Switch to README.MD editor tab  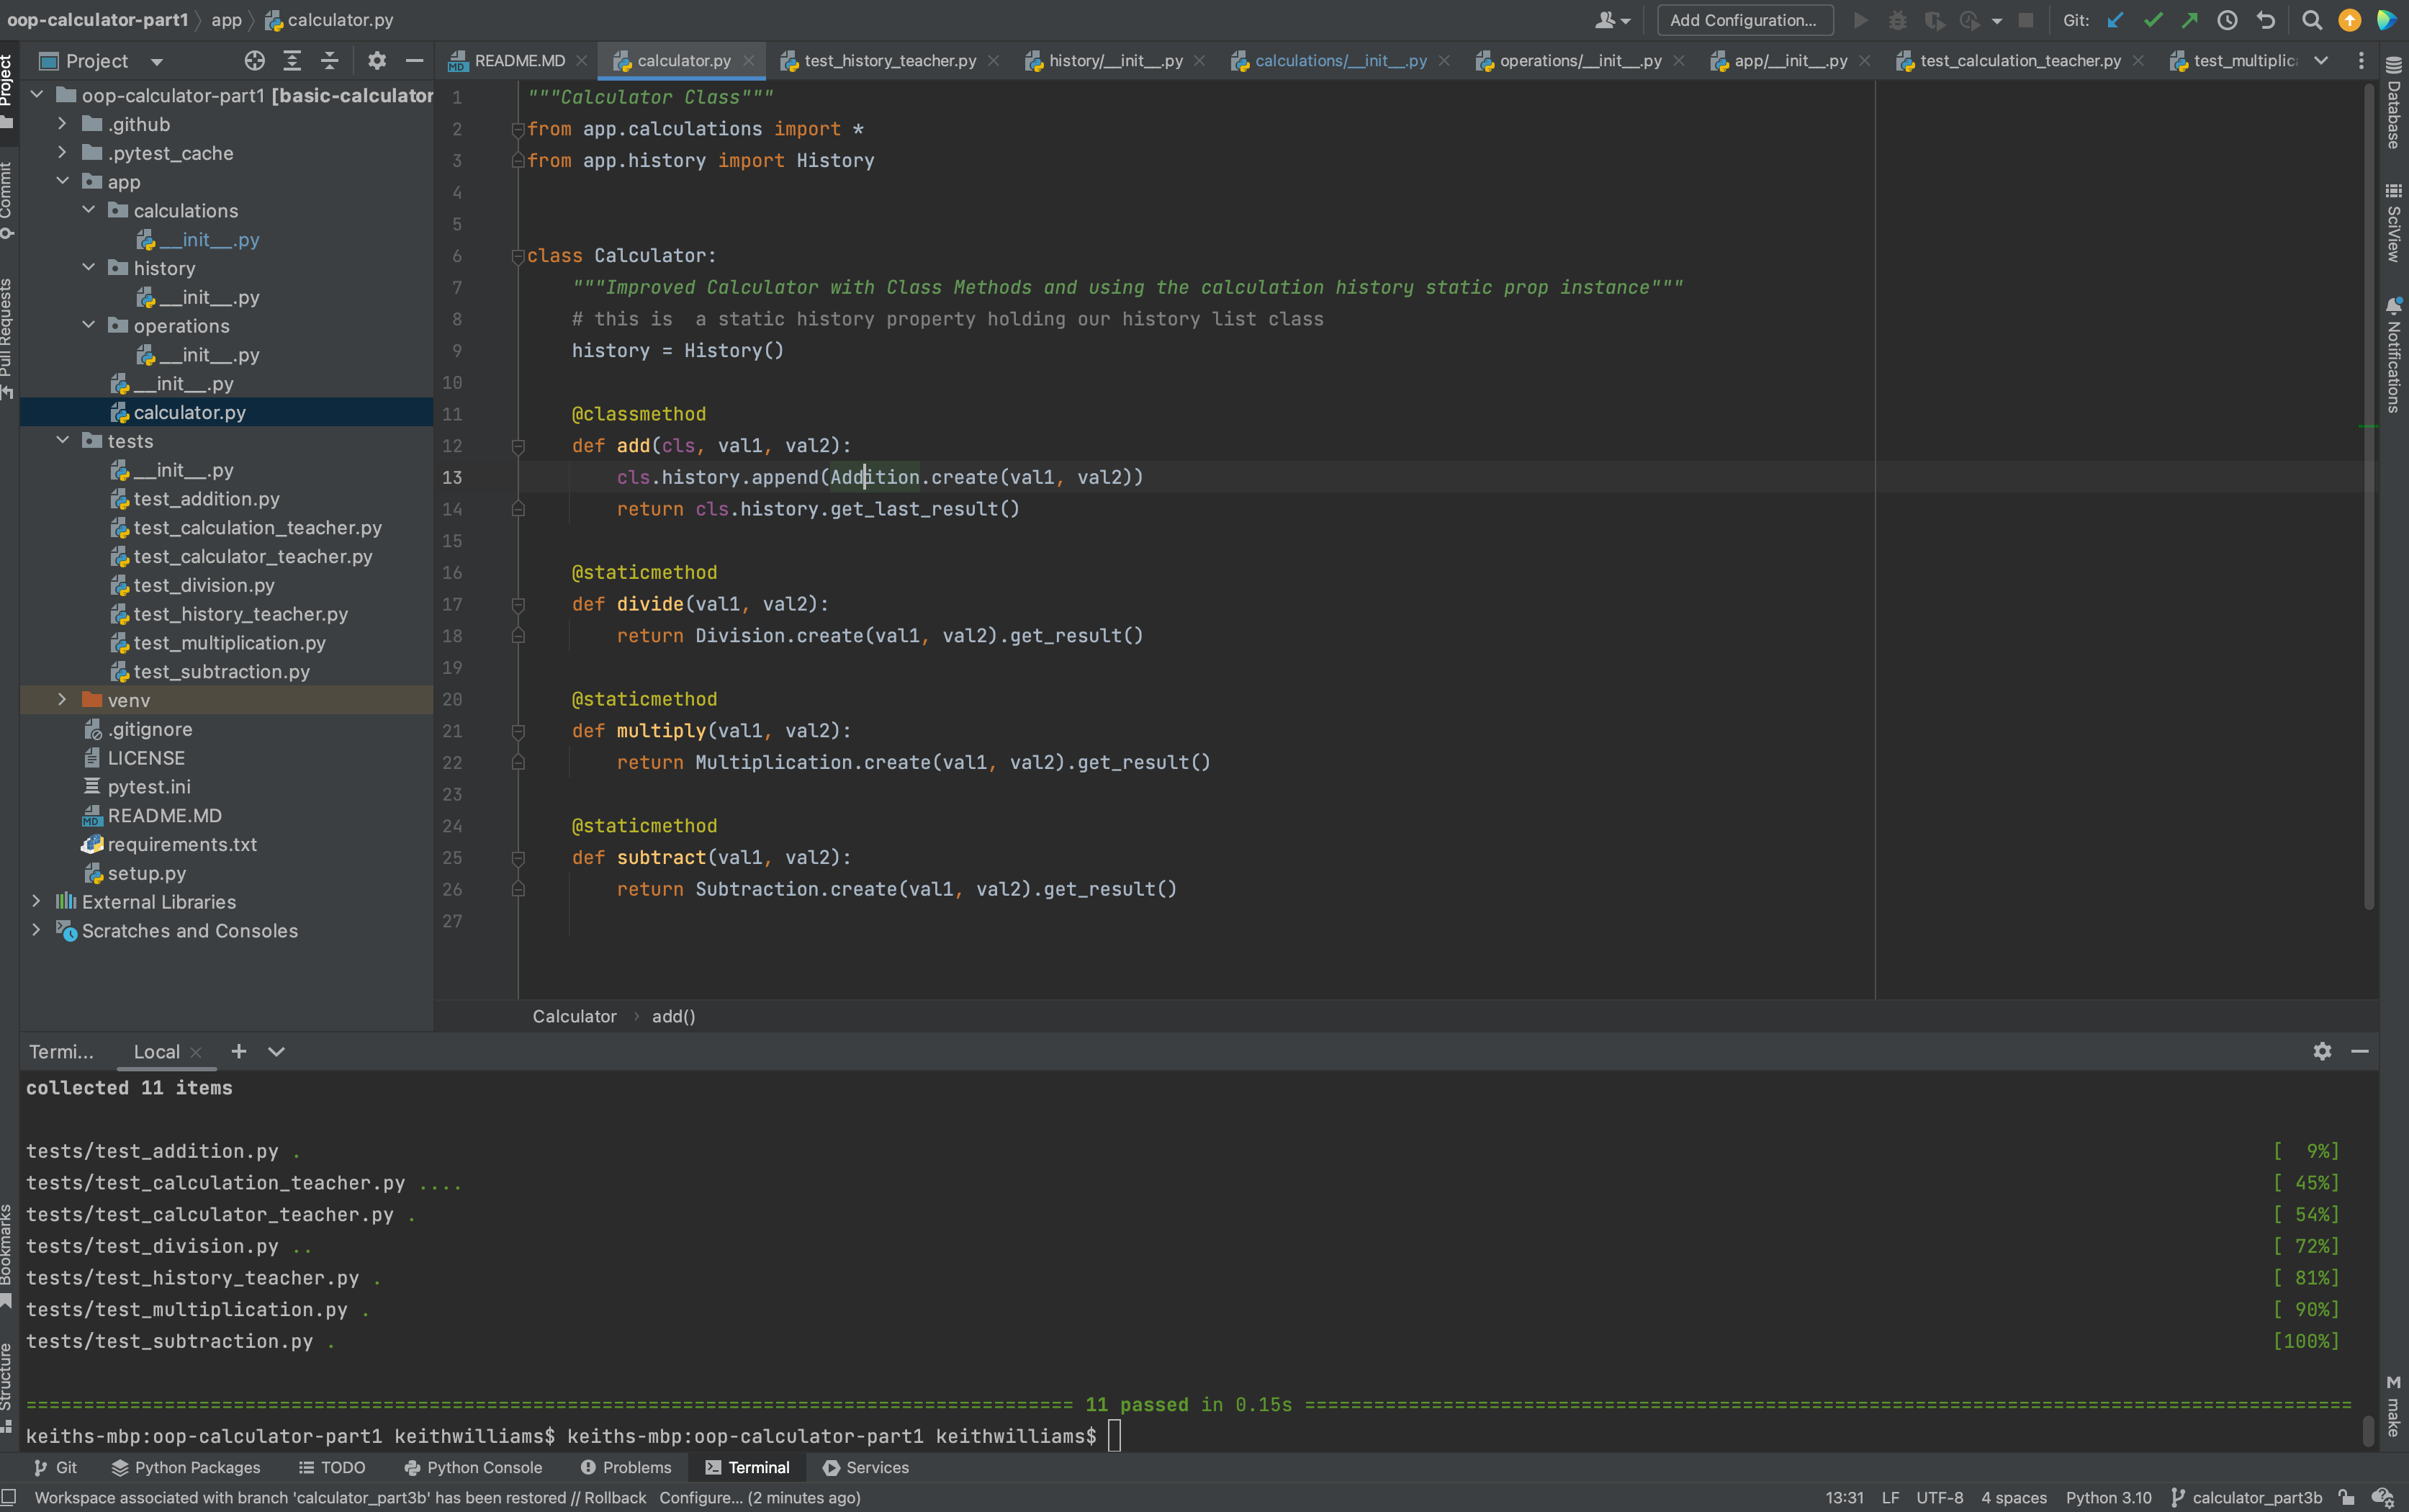point(518,61)
